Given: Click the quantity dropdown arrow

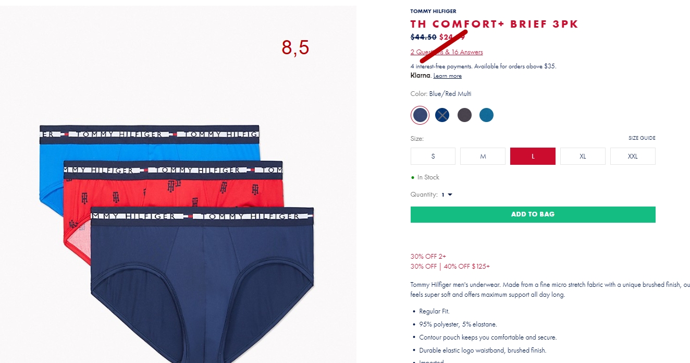Looking at the screenshot, I should pyautogui.click(x=450, y=195).
